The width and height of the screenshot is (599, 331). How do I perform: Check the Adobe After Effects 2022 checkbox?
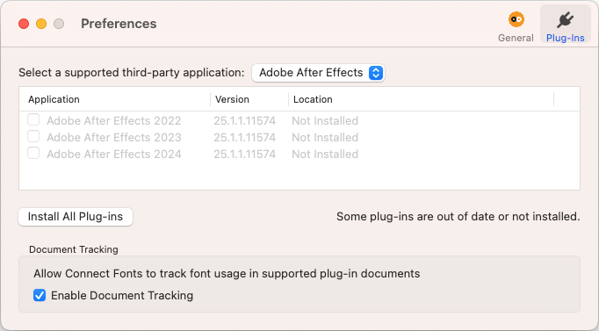(33, 120)
